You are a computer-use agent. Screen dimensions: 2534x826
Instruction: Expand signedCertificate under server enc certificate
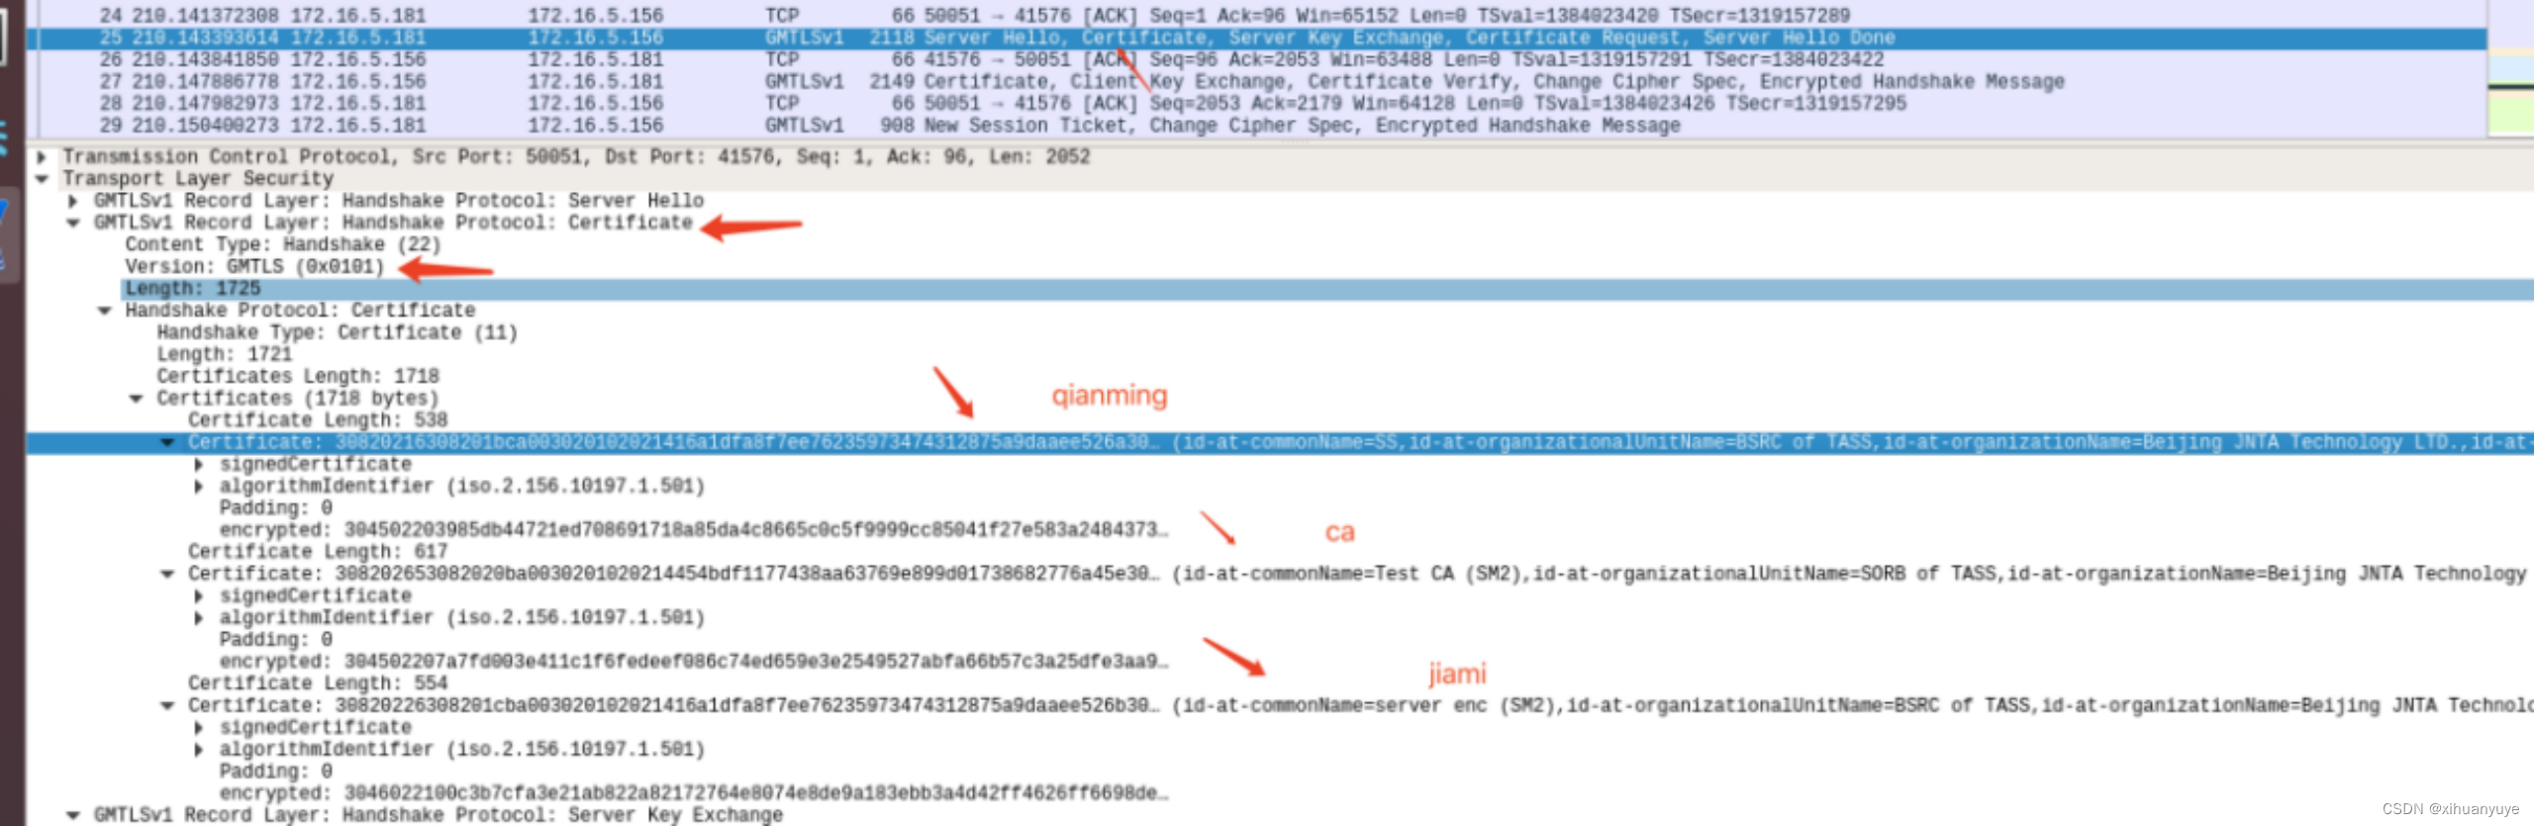tap(199, 727)
